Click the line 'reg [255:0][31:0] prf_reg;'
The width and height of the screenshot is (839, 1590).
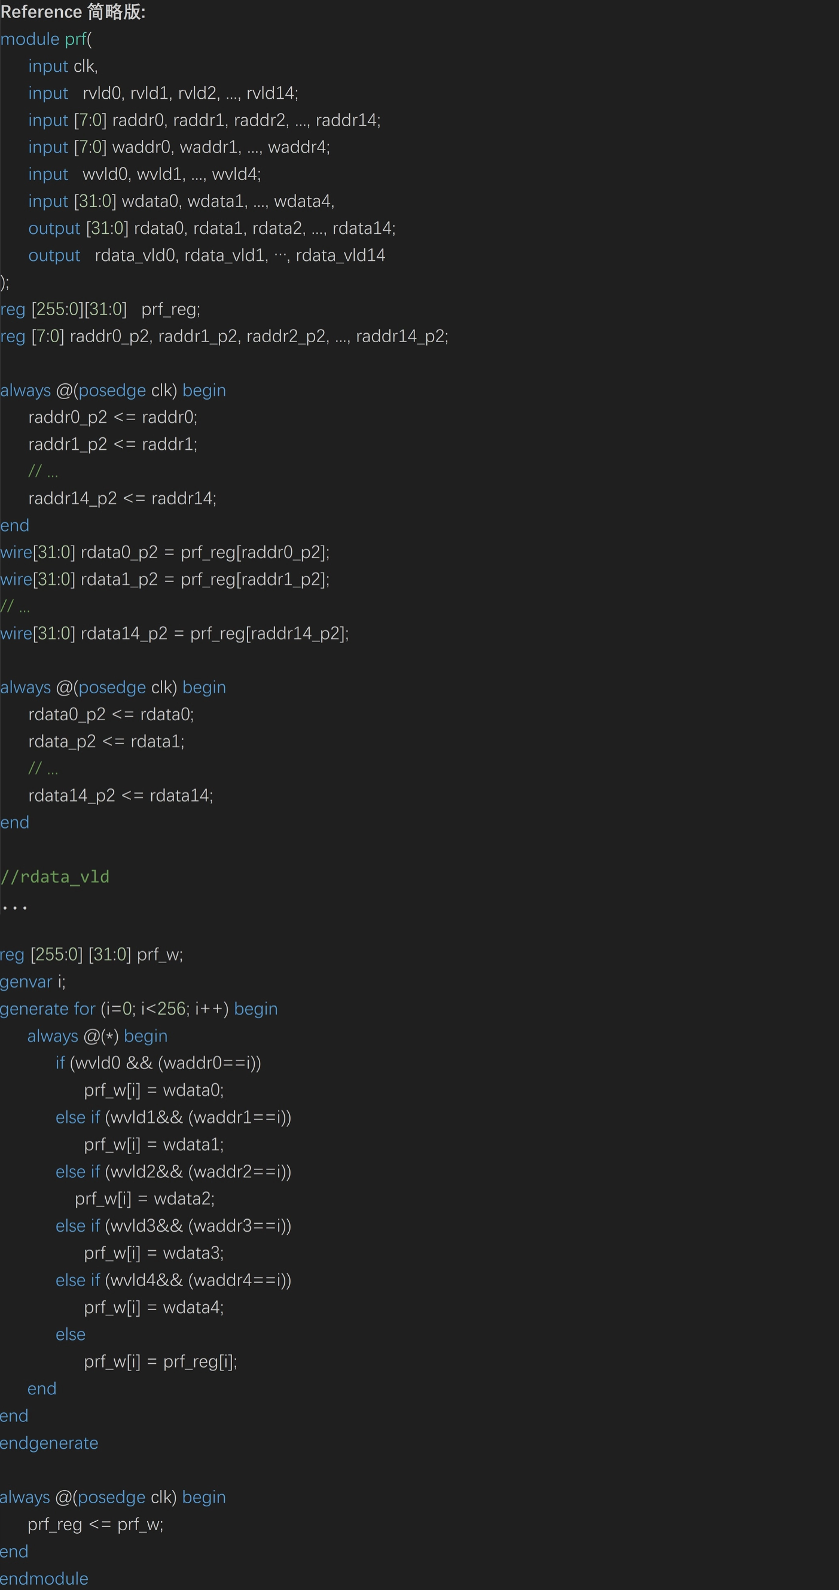click(x=100, y=309)
